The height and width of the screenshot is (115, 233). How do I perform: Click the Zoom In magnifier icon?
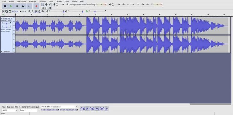29,11
